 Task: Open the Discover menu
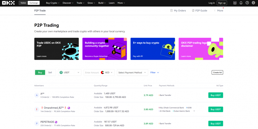pyautogui.click(x=68, y=3)
